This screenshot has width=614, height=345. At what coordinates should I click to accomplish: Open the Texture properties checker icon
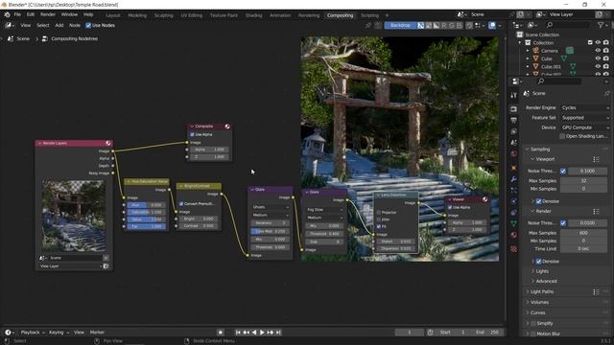(x=514, y=249)
